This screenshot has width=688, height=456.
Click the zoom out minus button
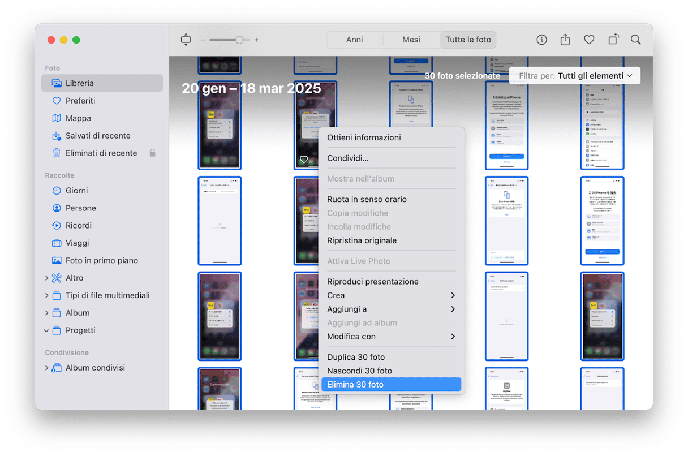pyautogui.click(x=203, y=40)
